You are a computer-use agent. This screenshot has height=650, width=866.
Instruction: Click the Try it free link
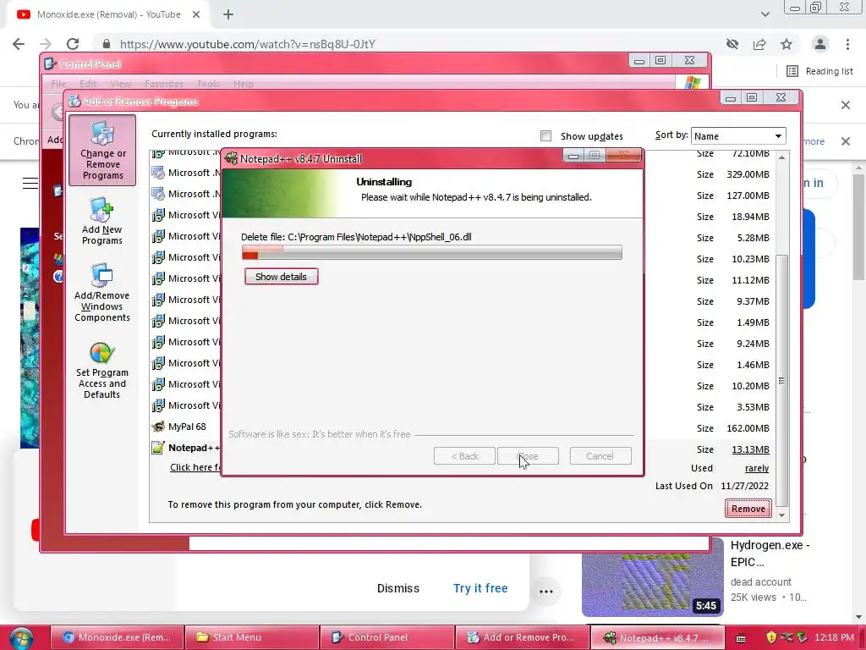(480, 588)
